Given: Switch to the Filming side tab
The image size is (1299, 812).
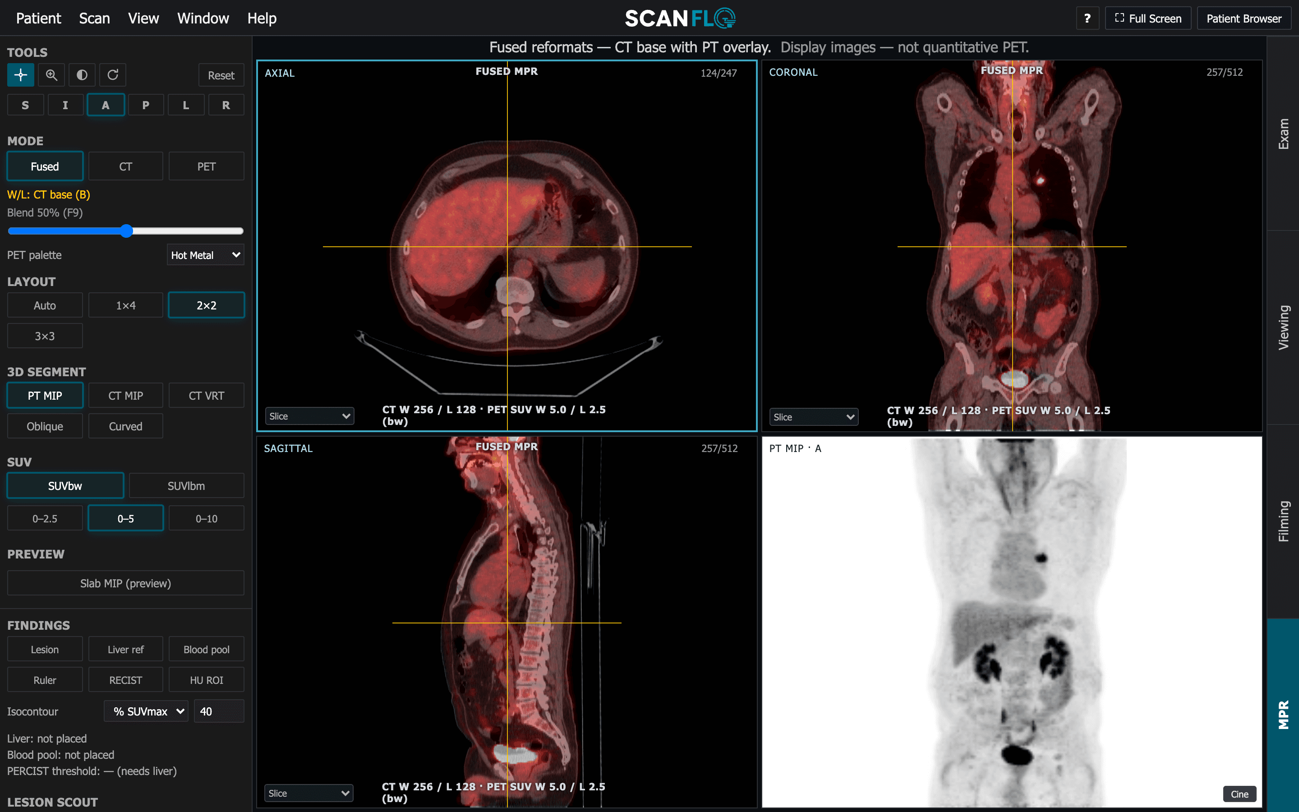Looking at the screenshot, I should [1283, 521].
